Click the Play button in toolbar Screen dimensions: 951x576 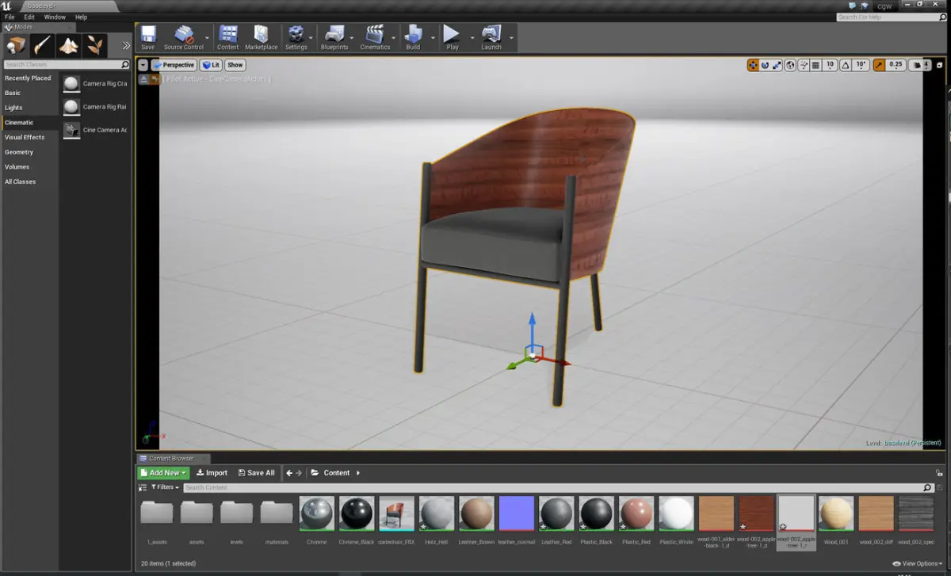(452, 37)
